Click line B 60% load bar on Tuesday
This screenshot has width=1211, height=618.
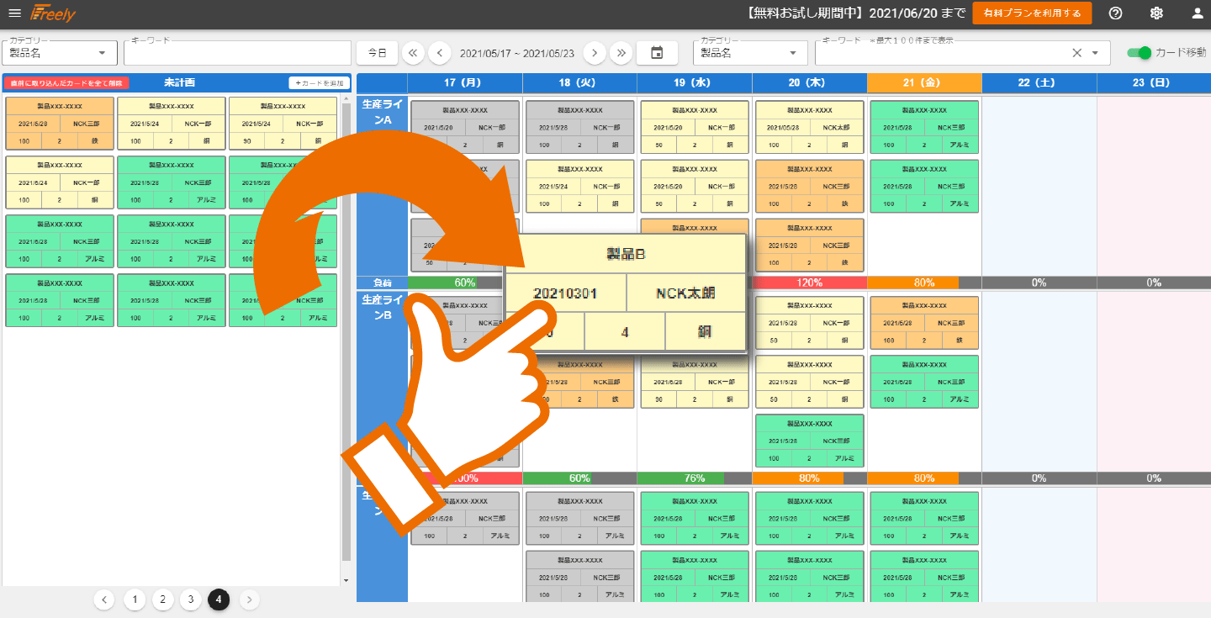pos(579,478)
